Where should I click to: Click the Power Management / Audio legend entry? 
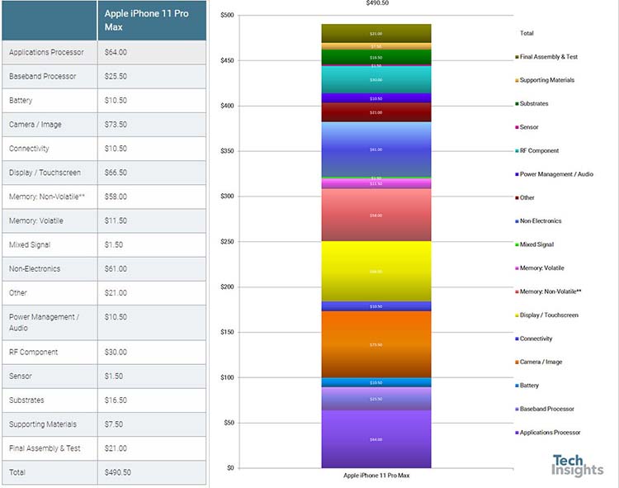[554, 174]
